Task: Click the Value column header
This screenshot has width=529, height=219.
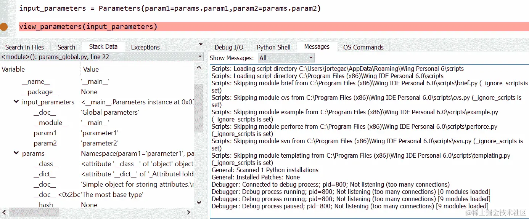Action: click(91, 69)
